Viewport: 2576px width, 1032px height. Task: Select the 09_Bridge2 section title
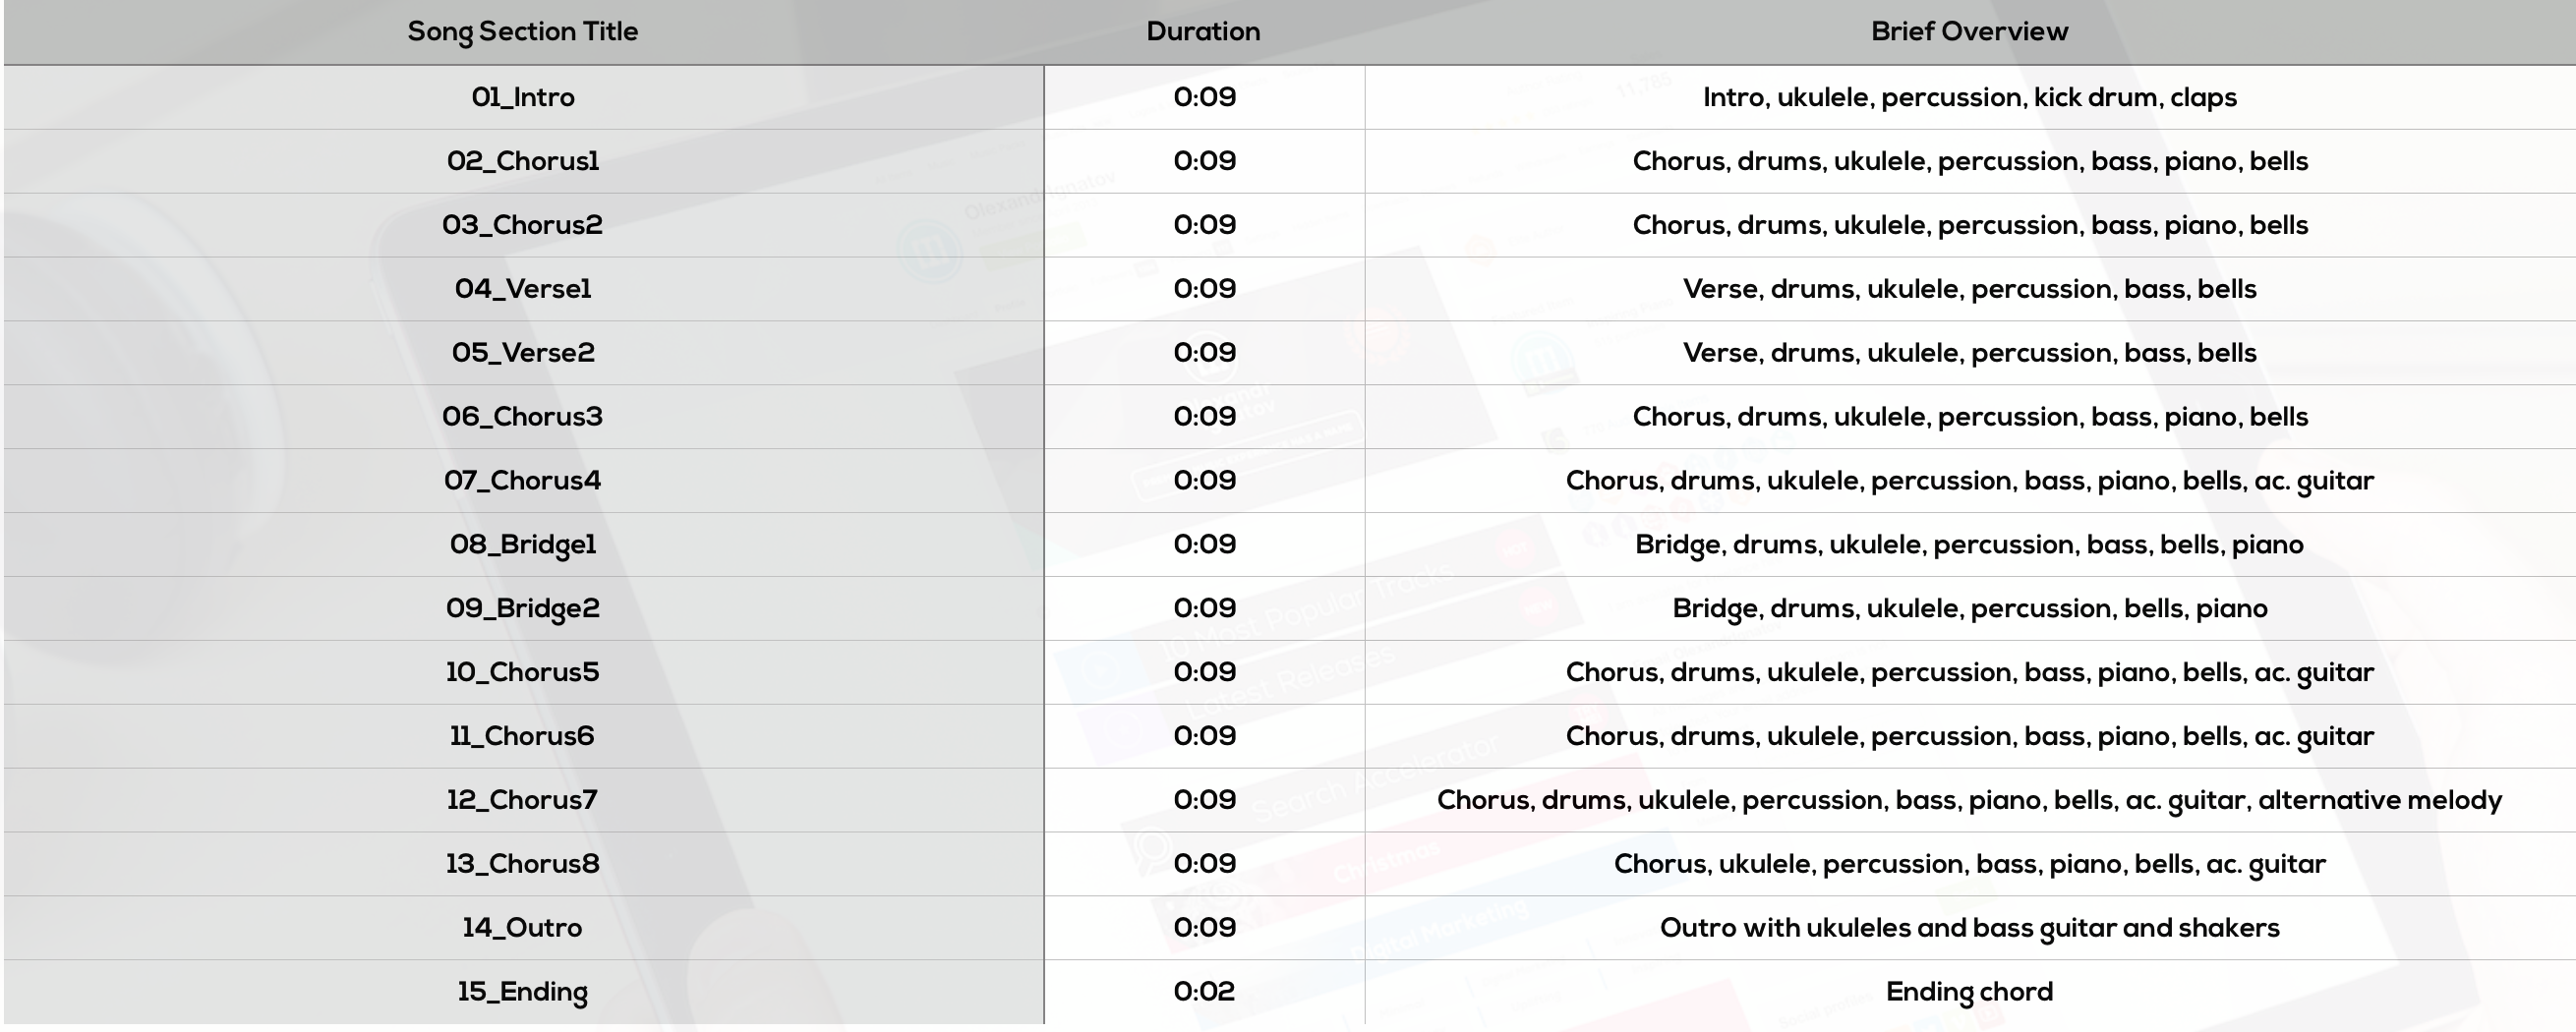pyautogui.click(x=523, y=609)
